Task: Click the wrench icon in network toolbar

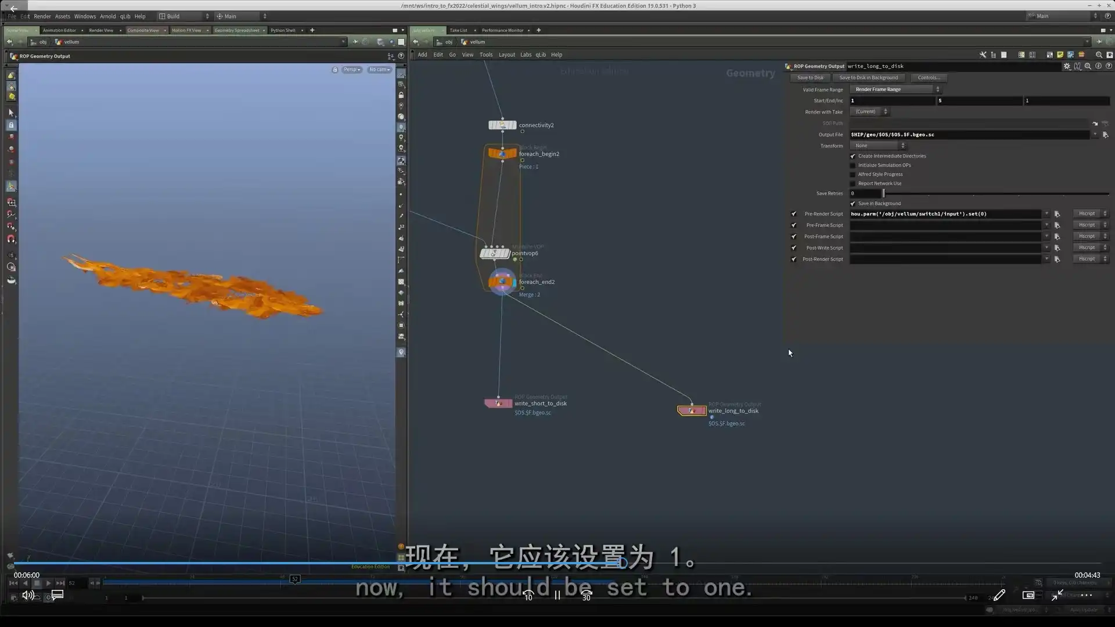Action: 983,55
